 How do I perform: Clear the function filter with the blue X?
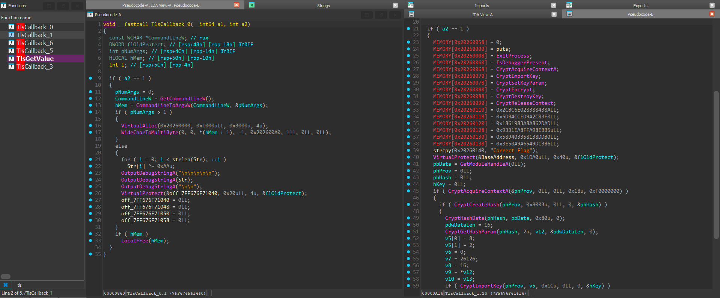click(6, 285)
